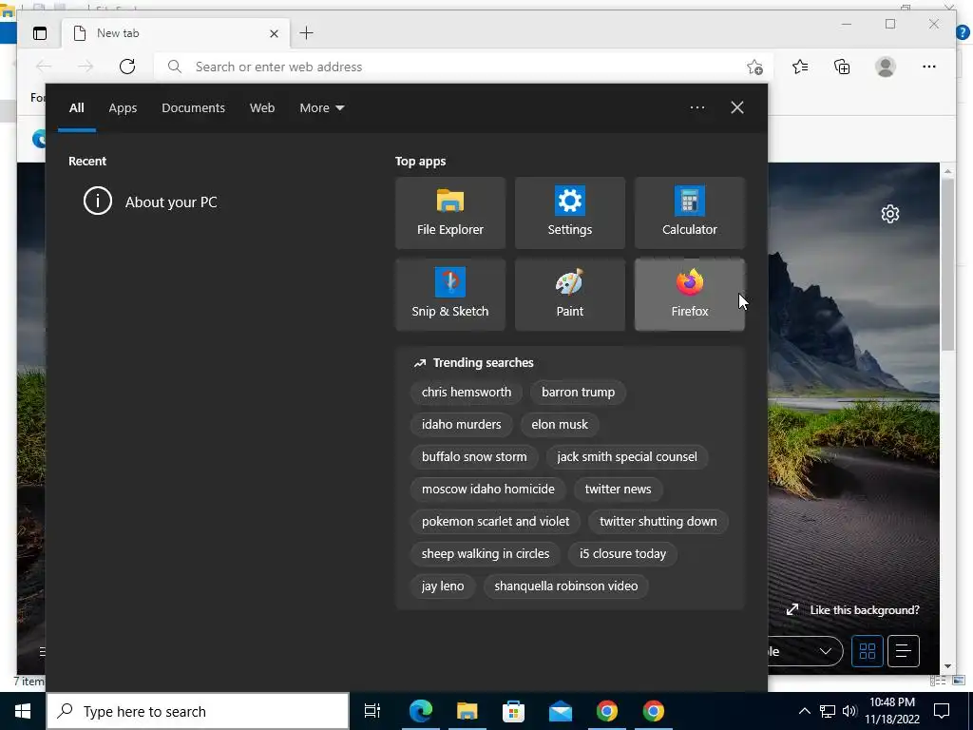
Task: Open About your PC recent item
Action: (x=151, y=202)
